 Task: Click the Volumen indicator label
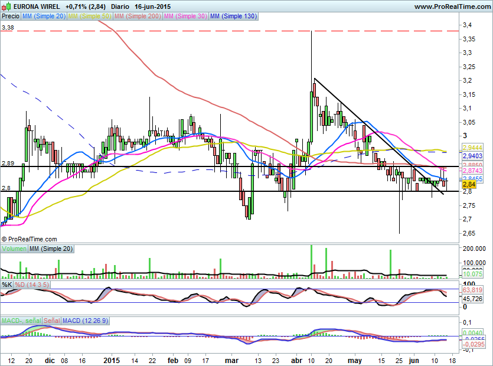[14, 249]
